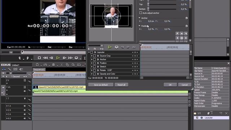Enable keyframe checkbox for Source Crop

(95, 56)
